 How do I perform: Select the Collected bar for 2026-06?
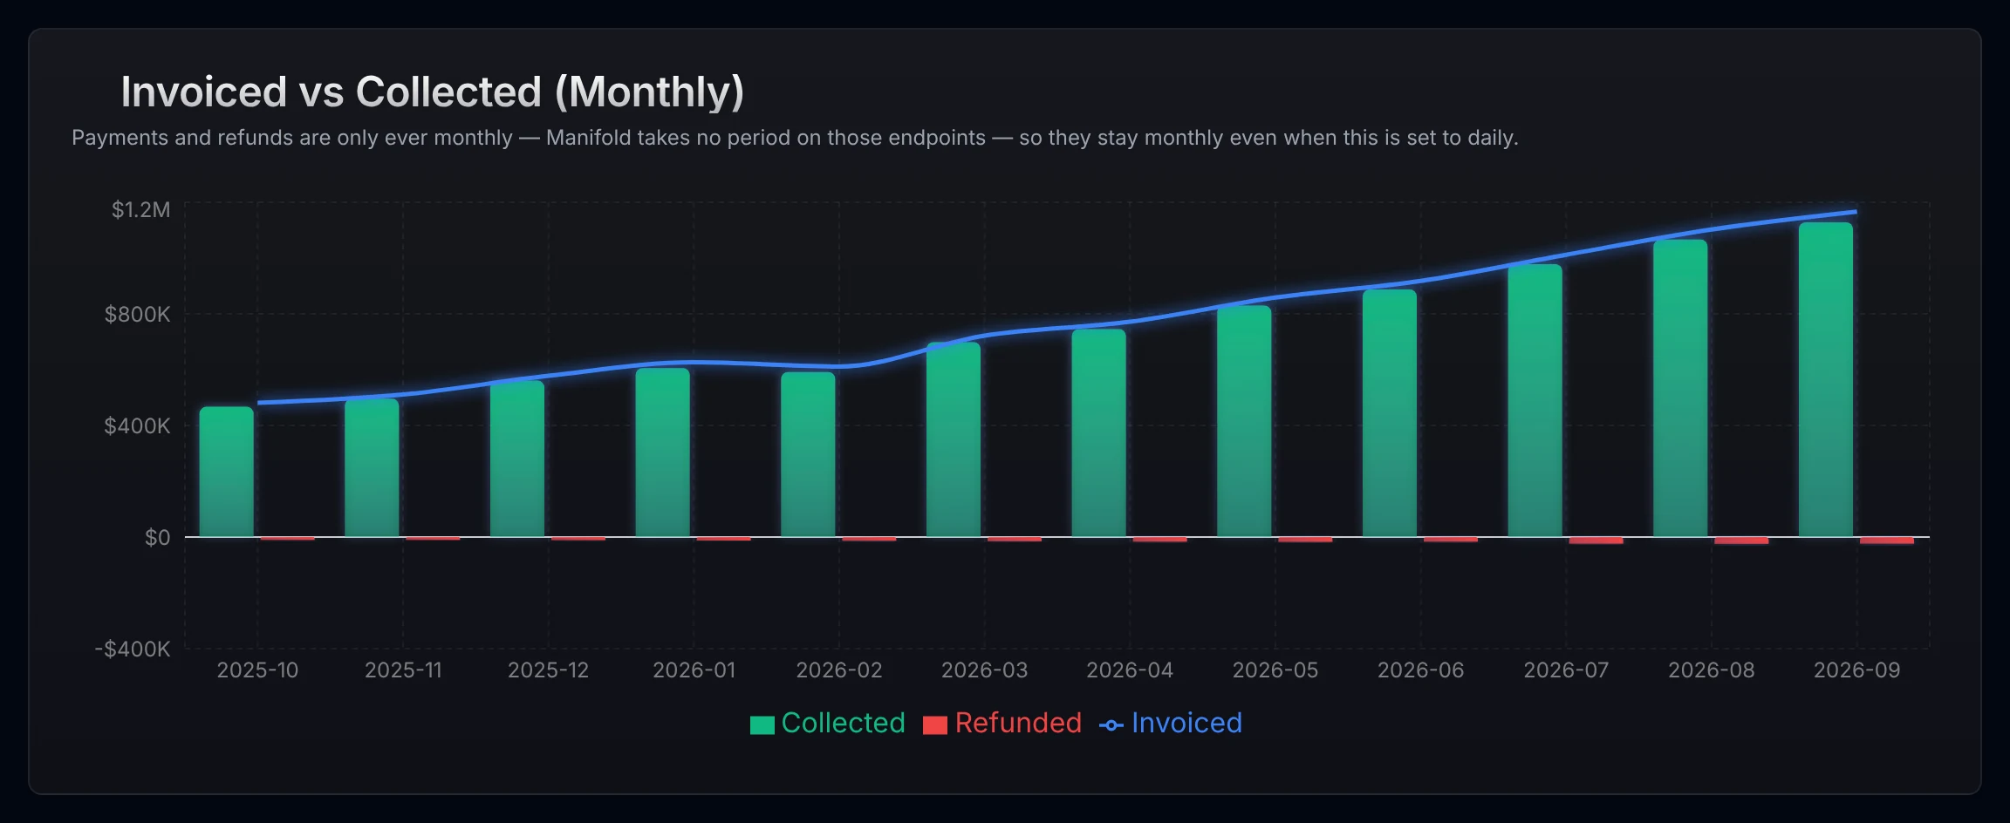[x=1390, y=413]
